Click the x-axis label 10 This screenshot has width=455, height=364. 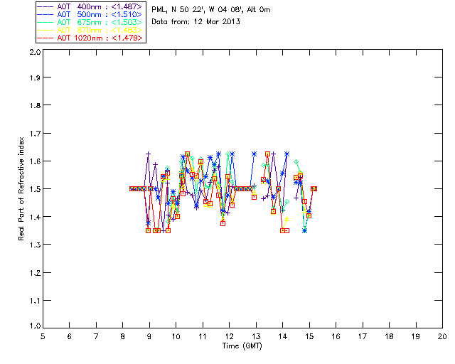176,336
